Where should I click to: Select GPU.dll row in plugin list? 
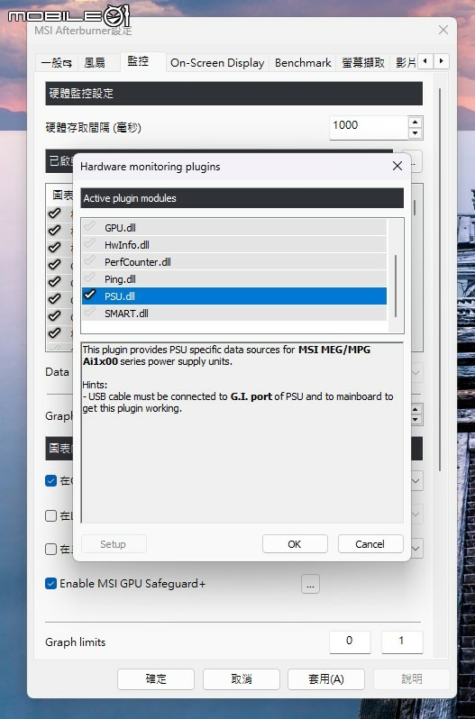[x=234, y=227]
